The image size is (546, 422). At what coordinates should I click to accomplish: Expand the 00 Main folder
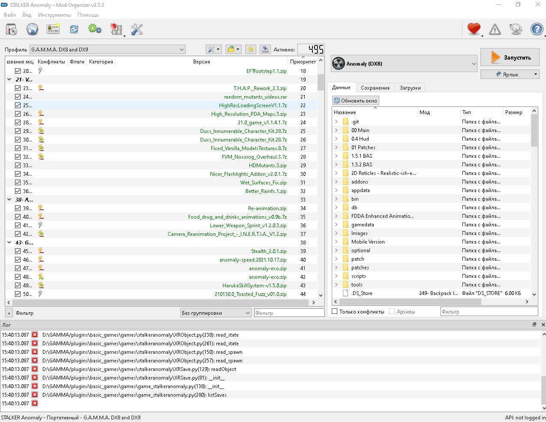tap(336, 130)
